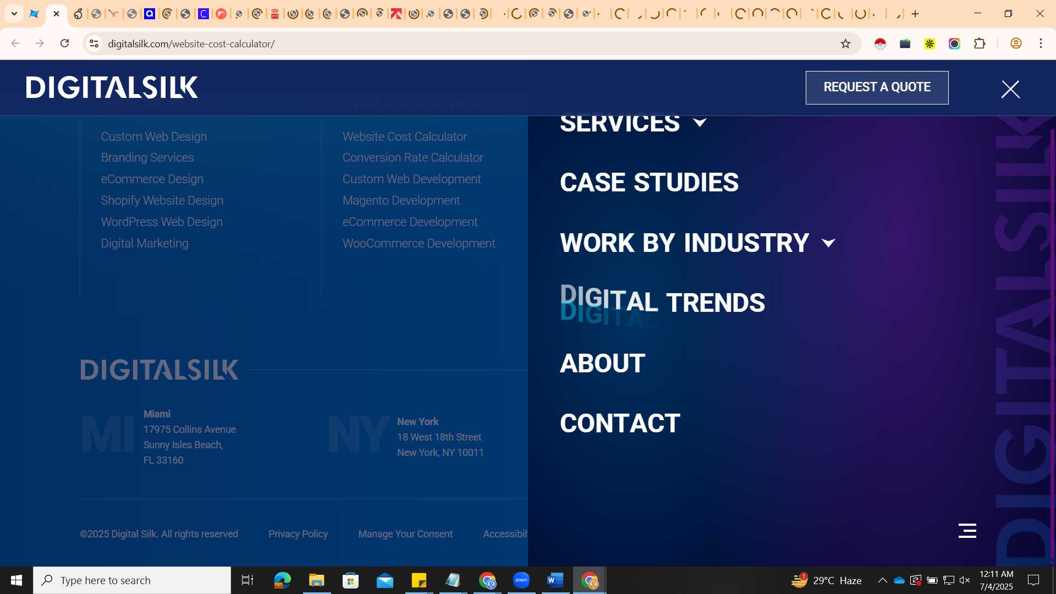Click the DigitalSilk logo in header
The width and height of the screenshot is (1056, 594).
[112, 87]
